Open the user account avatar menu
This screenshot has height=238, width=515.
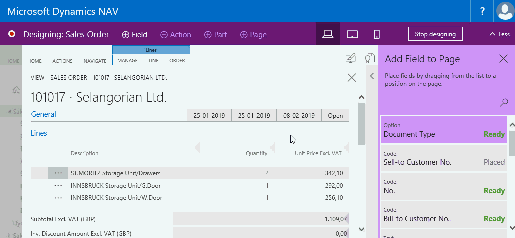[505, 11]
